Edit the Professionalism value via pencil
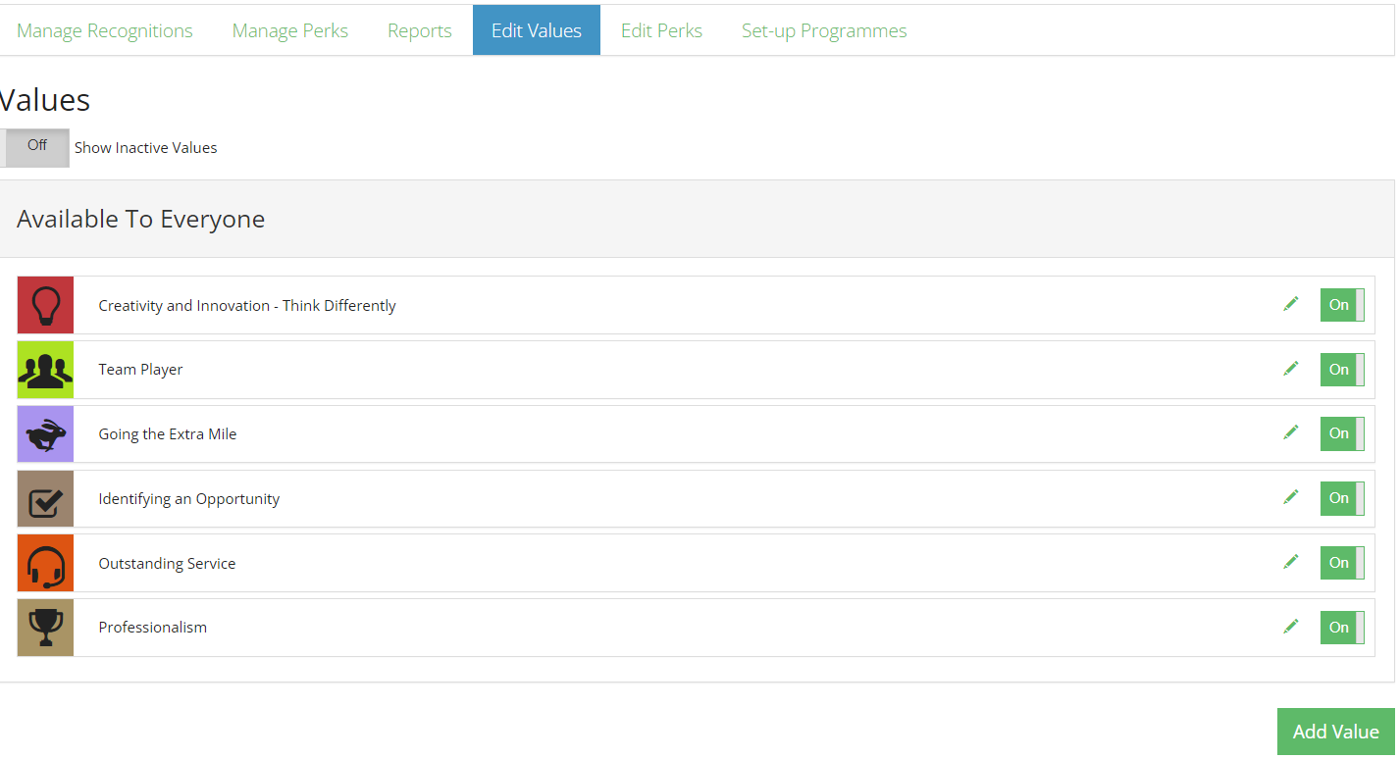 [1291, 627]
